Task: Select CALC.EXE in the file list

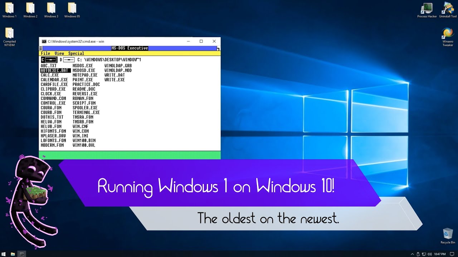Action: click(50, 75)
